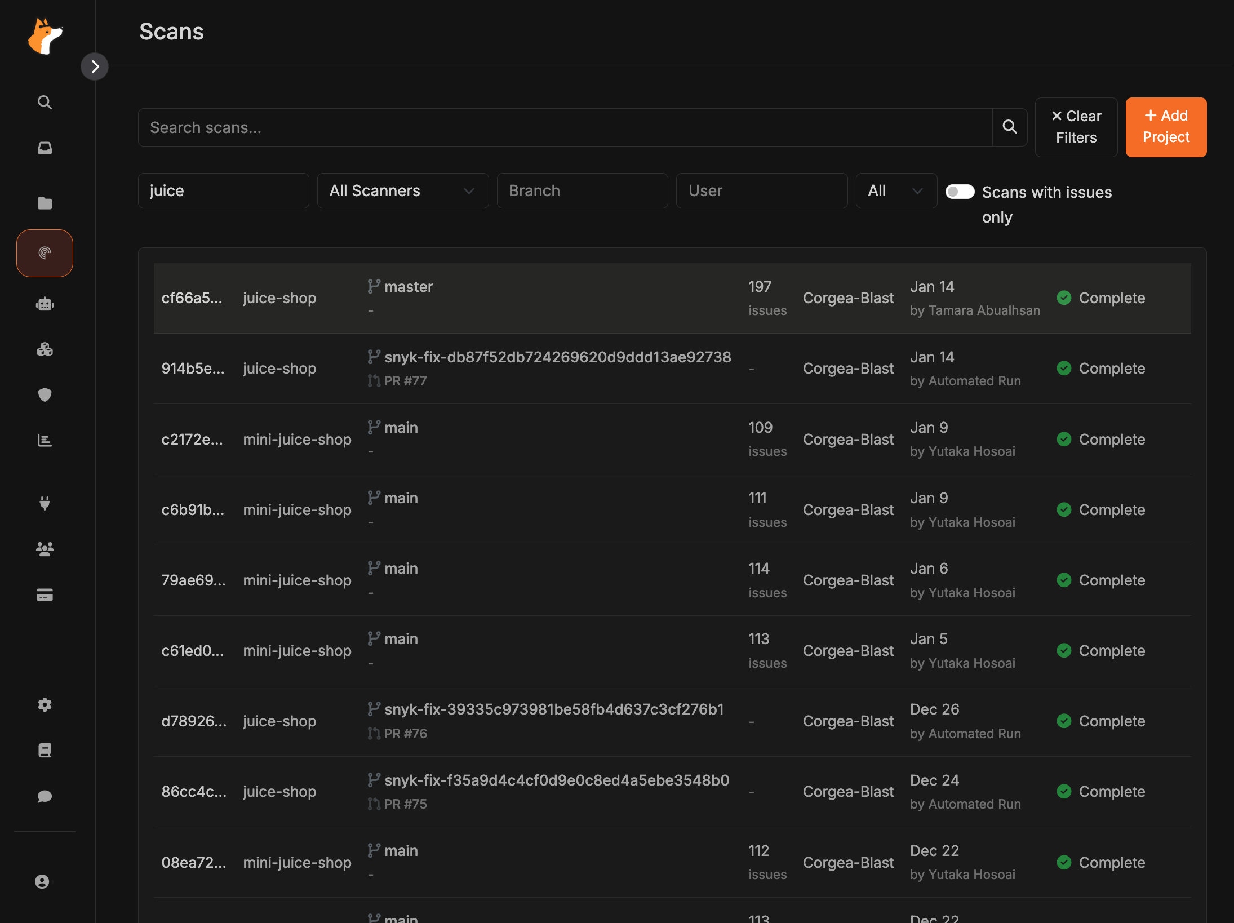
Task: Open the credit card billing icon in the sidebar
Action: click(45, 594)
